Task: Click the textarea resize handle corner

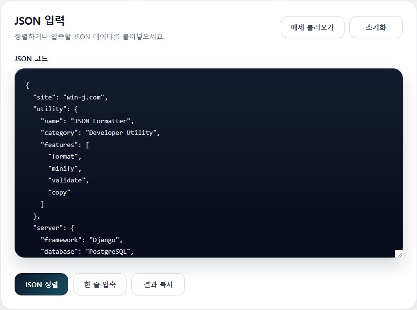Action: click(x=399, y=254)
